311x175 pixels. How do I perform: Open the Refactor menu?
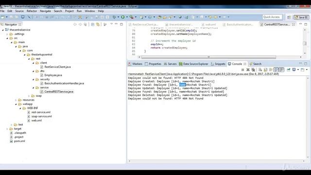[32, 11]
